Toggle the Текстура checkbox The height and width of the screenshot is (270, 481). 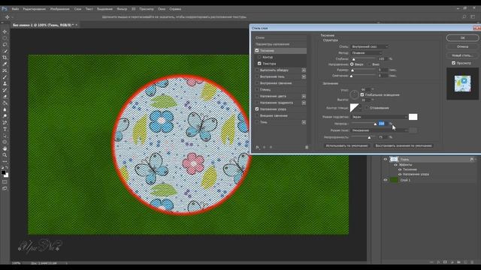tap(259, 64)
